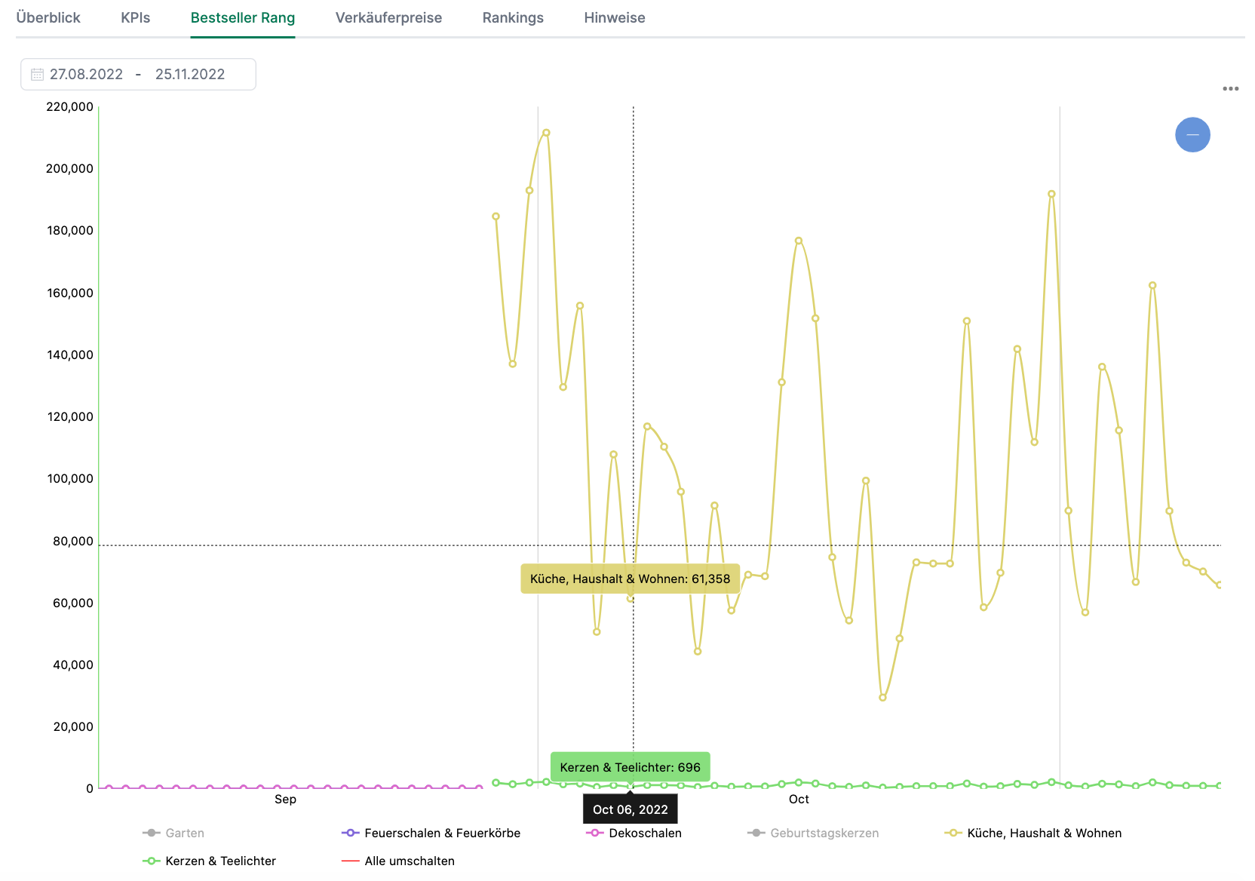This screenshot has width=1255, height=881.
Task: Click the Oct 06, 2022 date tooltip
Action: click(631, 809)
